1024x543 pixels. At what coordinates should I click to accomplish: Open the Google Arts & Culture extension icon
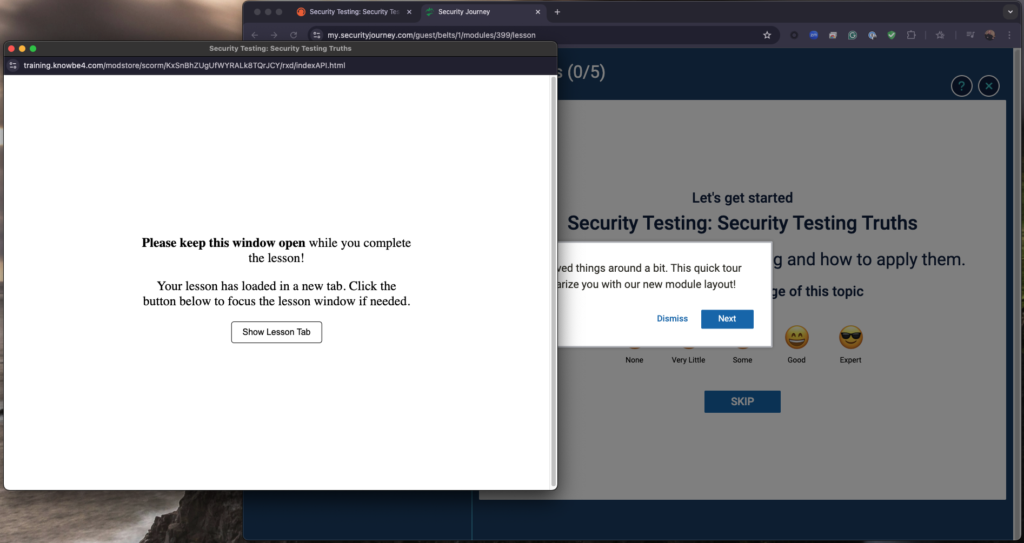point(833,35)
